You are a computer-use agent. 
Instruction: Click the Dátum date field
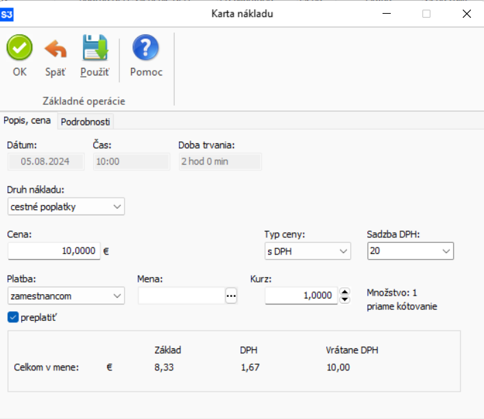pos(46,162)
